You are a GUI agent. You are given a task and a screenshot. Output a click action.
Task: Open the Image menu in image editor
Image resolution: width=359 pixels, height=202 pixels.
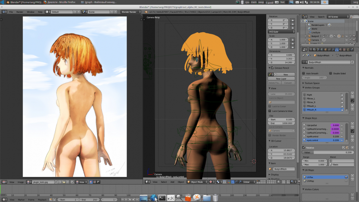pyautogui.click(x=21, y=182)
